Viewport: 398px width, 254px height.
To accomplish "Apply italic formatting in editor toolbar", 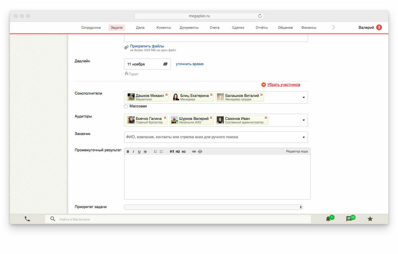I will tap(133, 152).
